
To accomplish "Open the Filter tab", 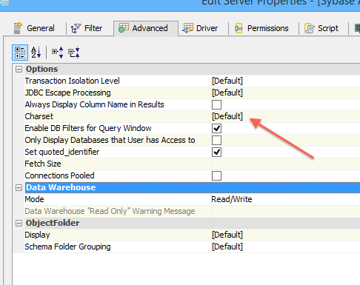I will point(87,28).
